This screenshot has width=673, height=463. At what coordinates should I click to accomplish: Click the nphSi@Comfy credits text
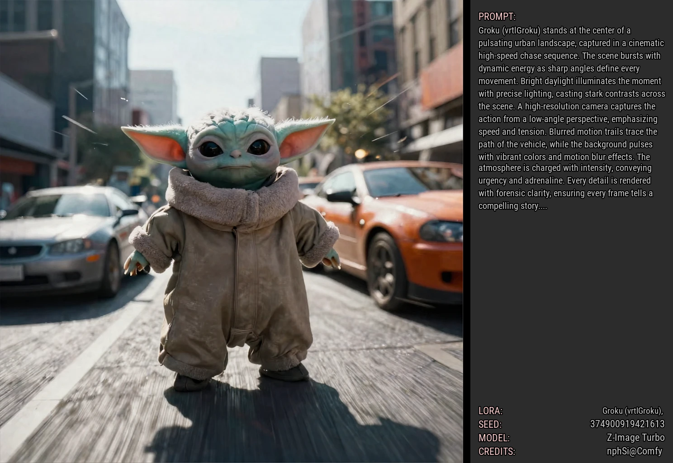(x=634, y=451)
